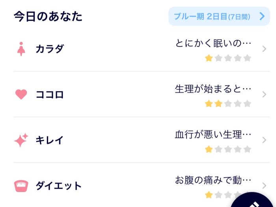
Task: Tap the ココロ two-star rating
Action: pos(228,104)
